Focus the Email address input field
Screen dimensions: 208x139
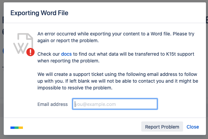point(115,104)
